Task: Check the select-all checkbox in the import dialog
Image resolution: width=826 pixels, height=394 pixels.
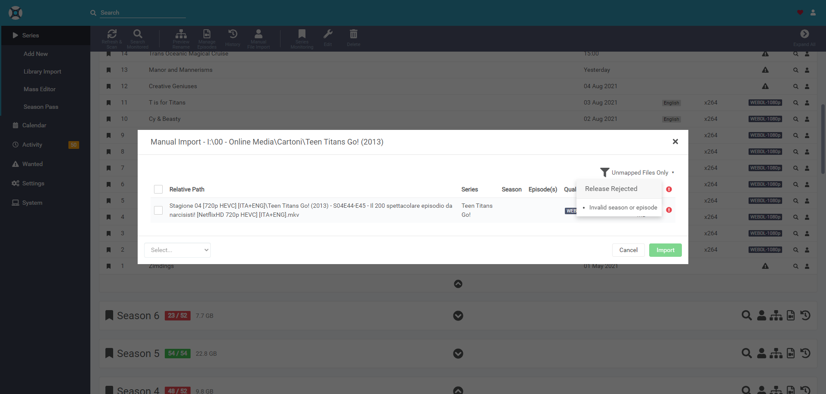Action: click(x=158, y=189)
